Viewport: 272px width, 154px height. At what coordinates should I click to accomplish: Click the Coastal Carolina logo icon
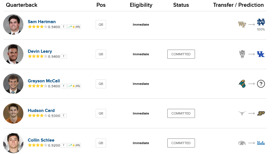[242, 84]
